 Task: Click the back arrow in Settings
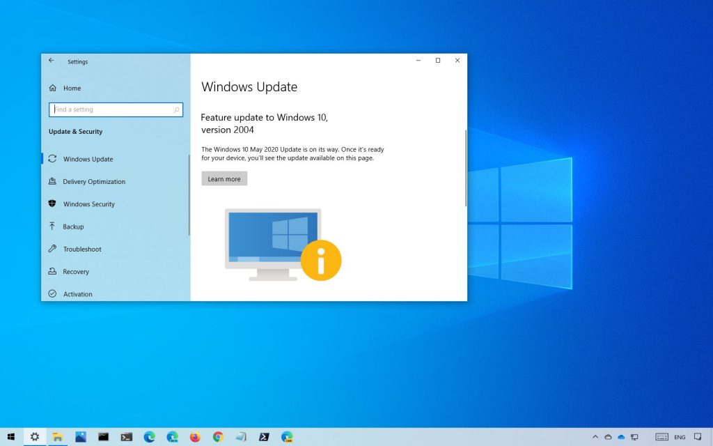[x=52, y=61]
